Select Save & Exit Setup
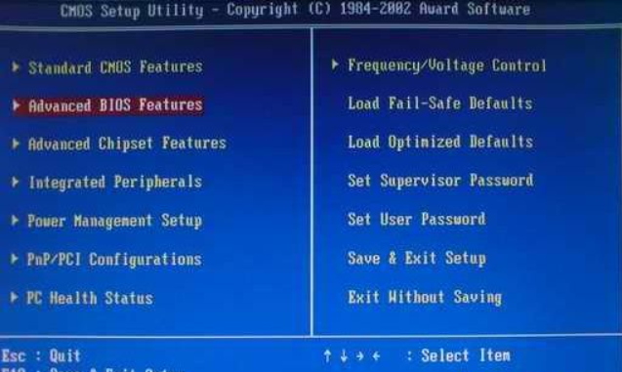Screen dimensions: 622x372 pyautogui.click(x=417, y=258)
